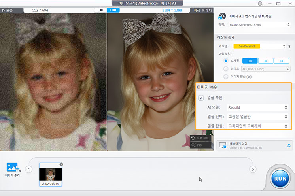Click original size text 552 * 694
The image size is (295, 196).
click(40, 10)
